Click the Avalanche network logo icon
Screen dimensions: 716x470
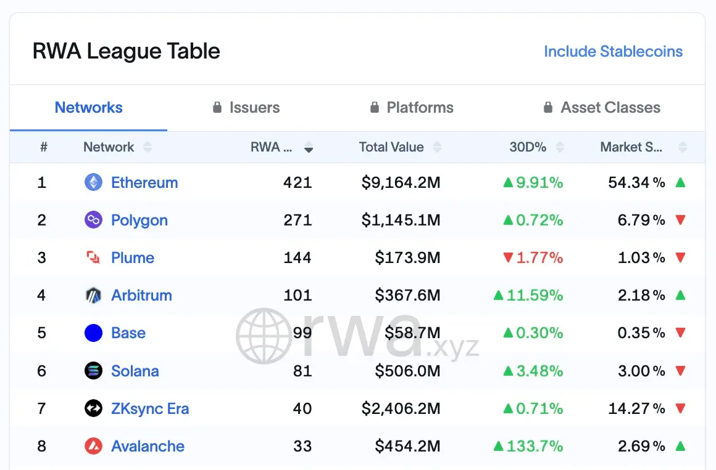(x=94, y=446)
